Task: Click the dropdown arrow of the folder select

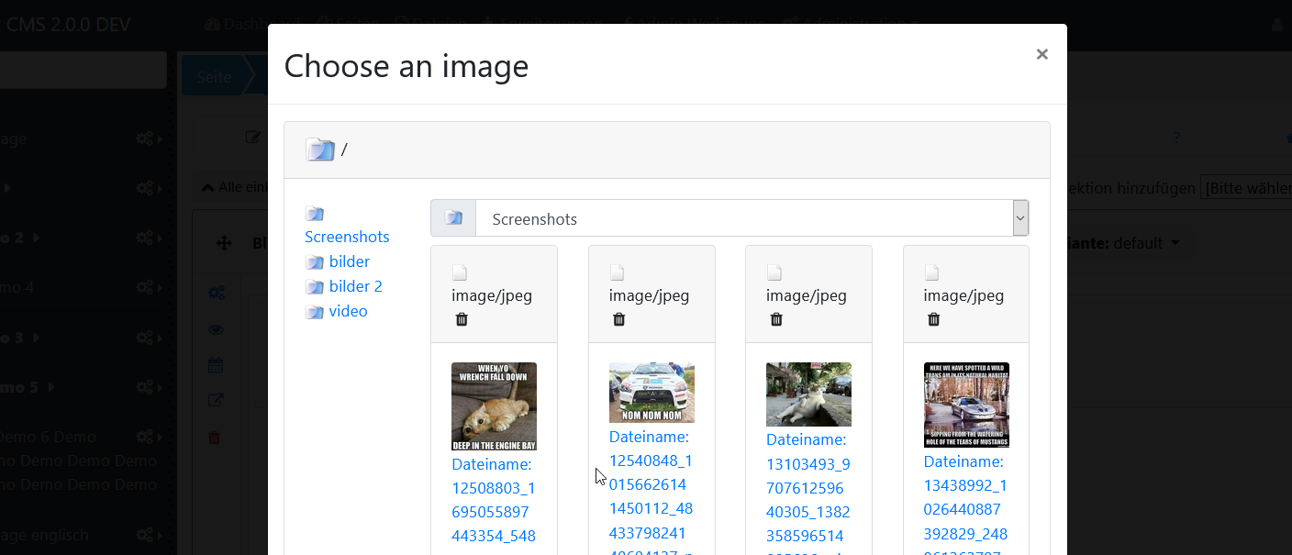Action: (x=1020, y=218)
